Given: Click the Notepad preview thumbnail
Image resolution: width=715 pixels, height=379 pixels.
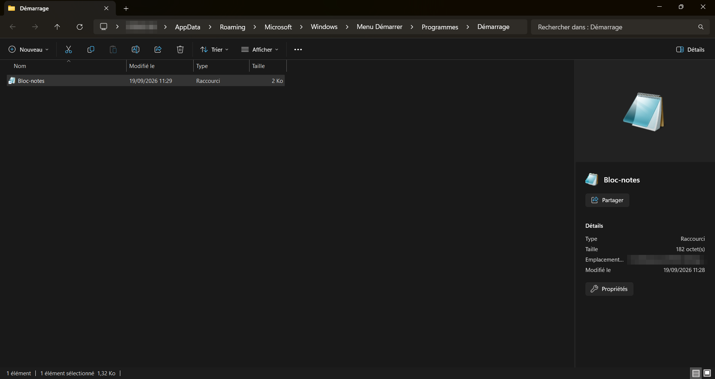Looking at the screenshot, I should point(644,111).
